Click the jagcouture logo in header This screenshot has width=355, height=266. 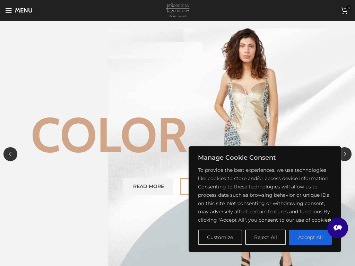pyautogui.click(x=177, y=10)
